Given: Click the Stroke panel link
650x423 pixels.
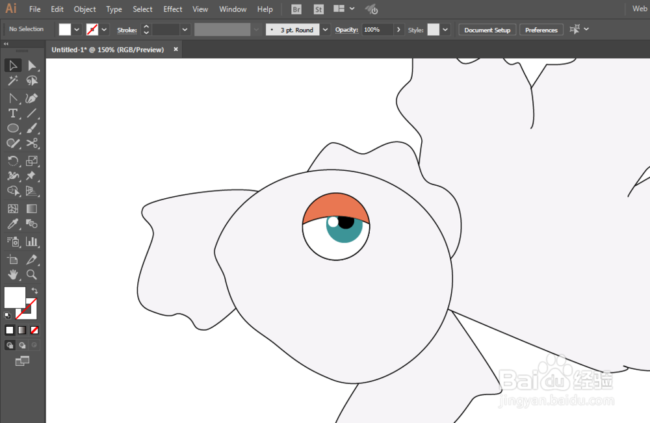Looking at the screenshot, I should [127, 30].
